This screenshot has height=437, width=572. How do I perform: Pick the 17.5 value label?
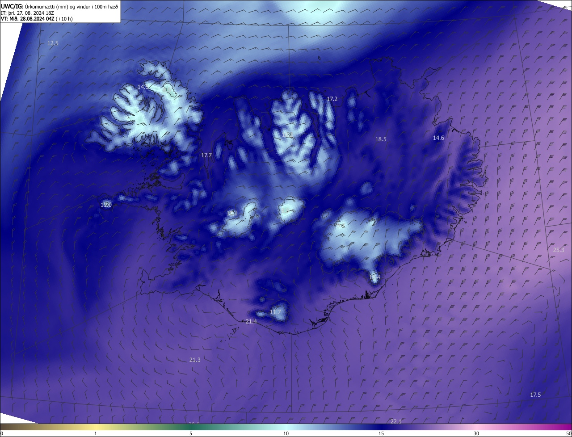click(x=535, y=395)
